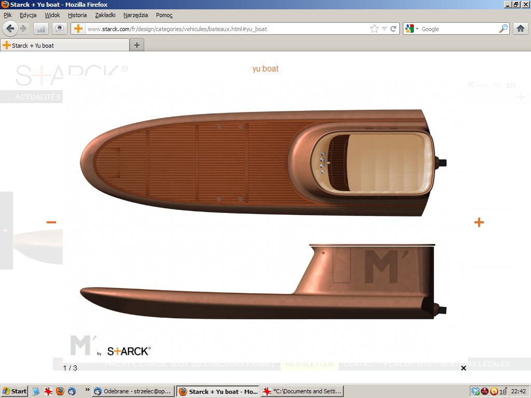The height and width of the screenshot is (398, 531).
Task: Click the show desktop quick launch icon
Action: pos(36,391)
